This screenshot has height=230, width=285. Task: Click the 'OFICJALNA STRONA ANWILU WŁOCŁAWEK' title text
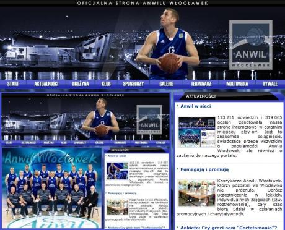tap(142, 3)
